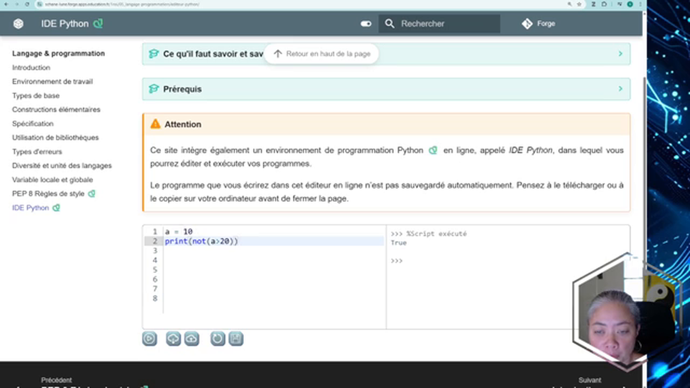690x388 pixels.
Task: Open the "Variable locale et globale" link
Action: point(52,179)
